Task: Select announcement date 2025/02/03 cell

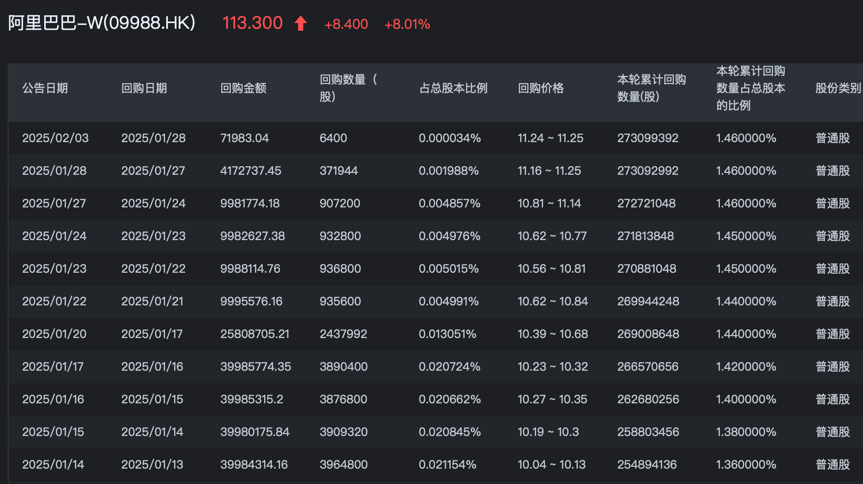Action: [55, 138]
